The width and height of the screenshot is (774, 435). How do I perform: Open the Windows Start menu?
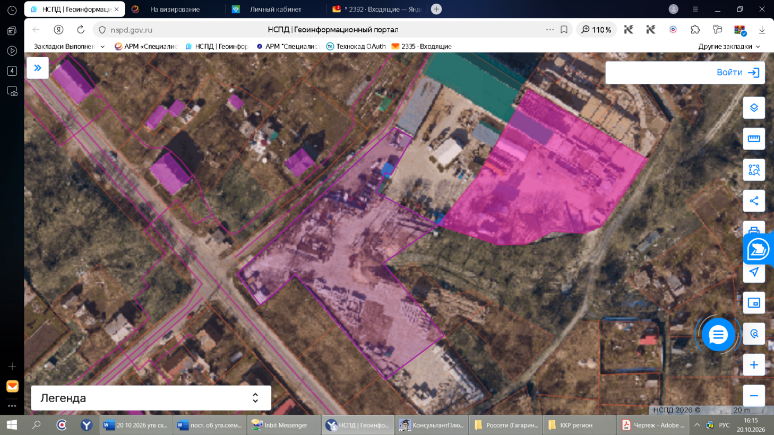[12, 425]
